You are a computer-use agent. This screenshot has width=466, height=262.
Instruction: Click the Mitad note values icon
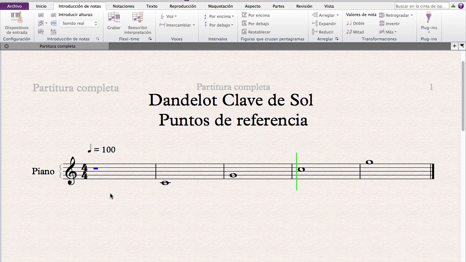349,32
